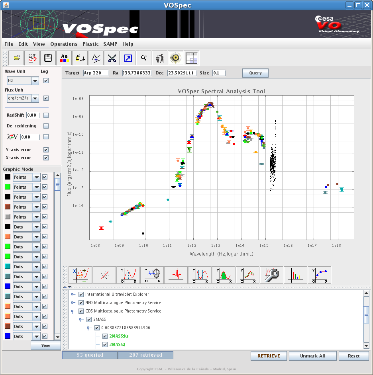373x375 pixels.
Task: Click the View button under Graphic Mode
Action: (45, 346)
